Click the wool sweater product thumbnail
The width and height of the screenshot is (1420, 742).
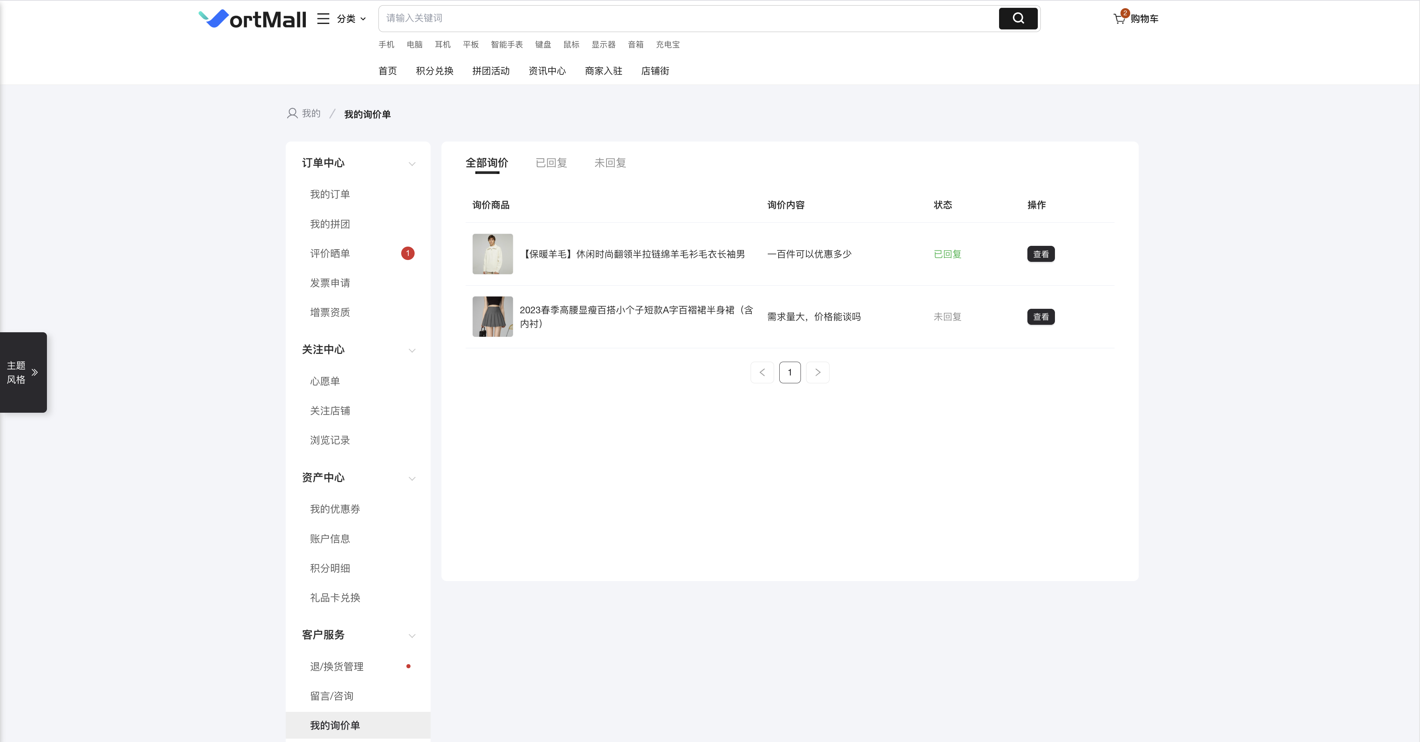[492, 254]
